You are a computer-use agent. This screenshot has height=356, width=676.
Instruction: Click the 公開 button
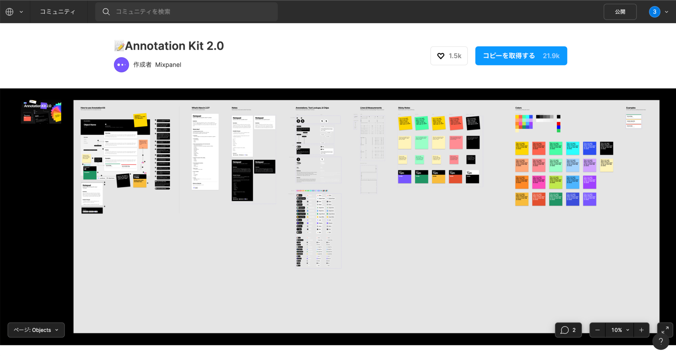(x=620, y=12)
